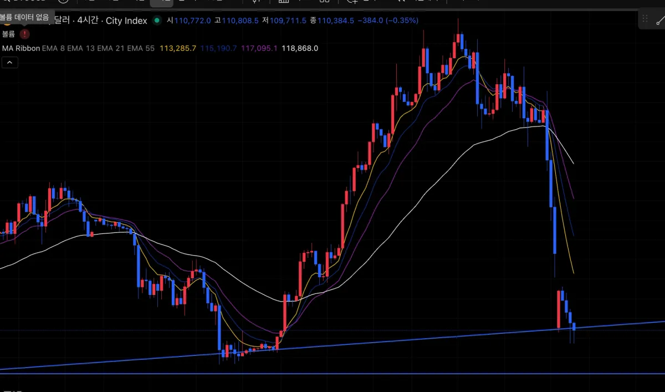Click the green market status dot
665x392 pixels.
[x=157, y=21]
